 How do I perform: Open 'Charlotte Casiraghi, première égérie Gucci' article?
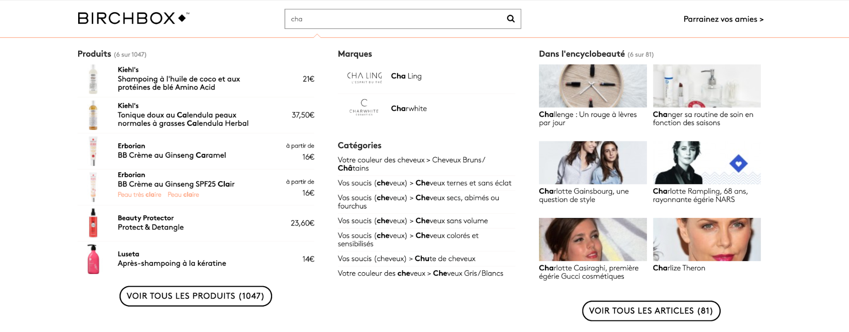(x=589, y=272)
